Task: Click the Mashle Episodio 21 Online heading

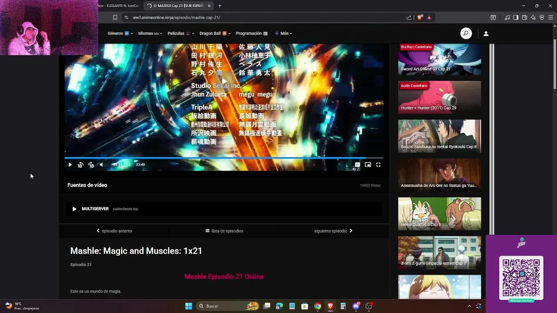Action: point(224,276)
